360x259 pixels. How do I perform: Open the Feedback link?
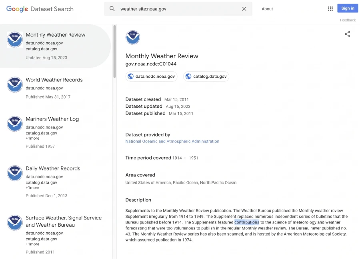point(348,20)
